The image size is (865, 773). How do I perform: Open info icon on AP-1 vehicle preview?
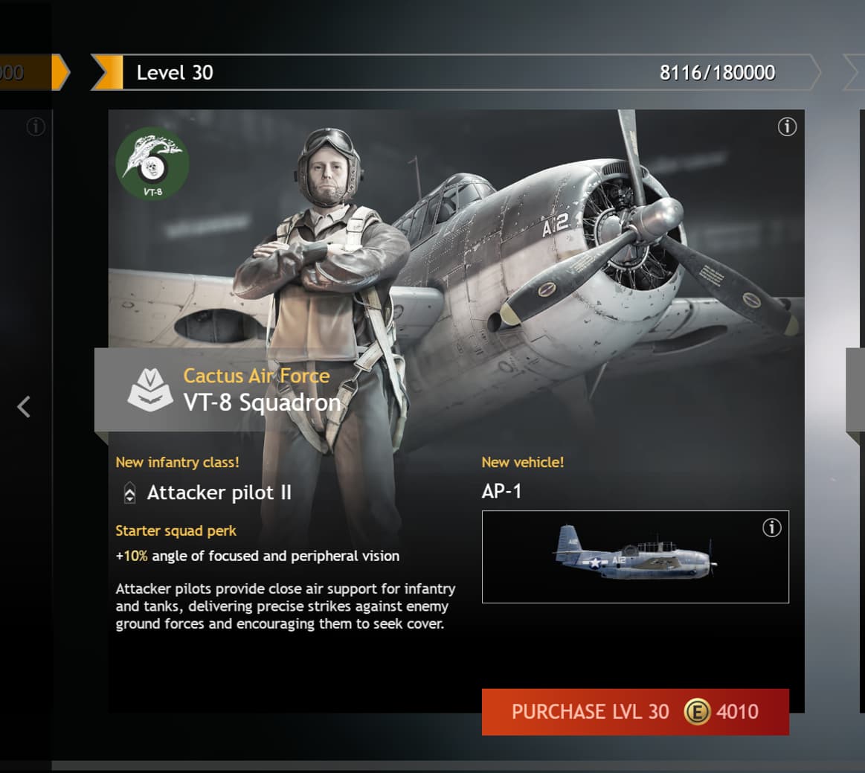point(771,528)
